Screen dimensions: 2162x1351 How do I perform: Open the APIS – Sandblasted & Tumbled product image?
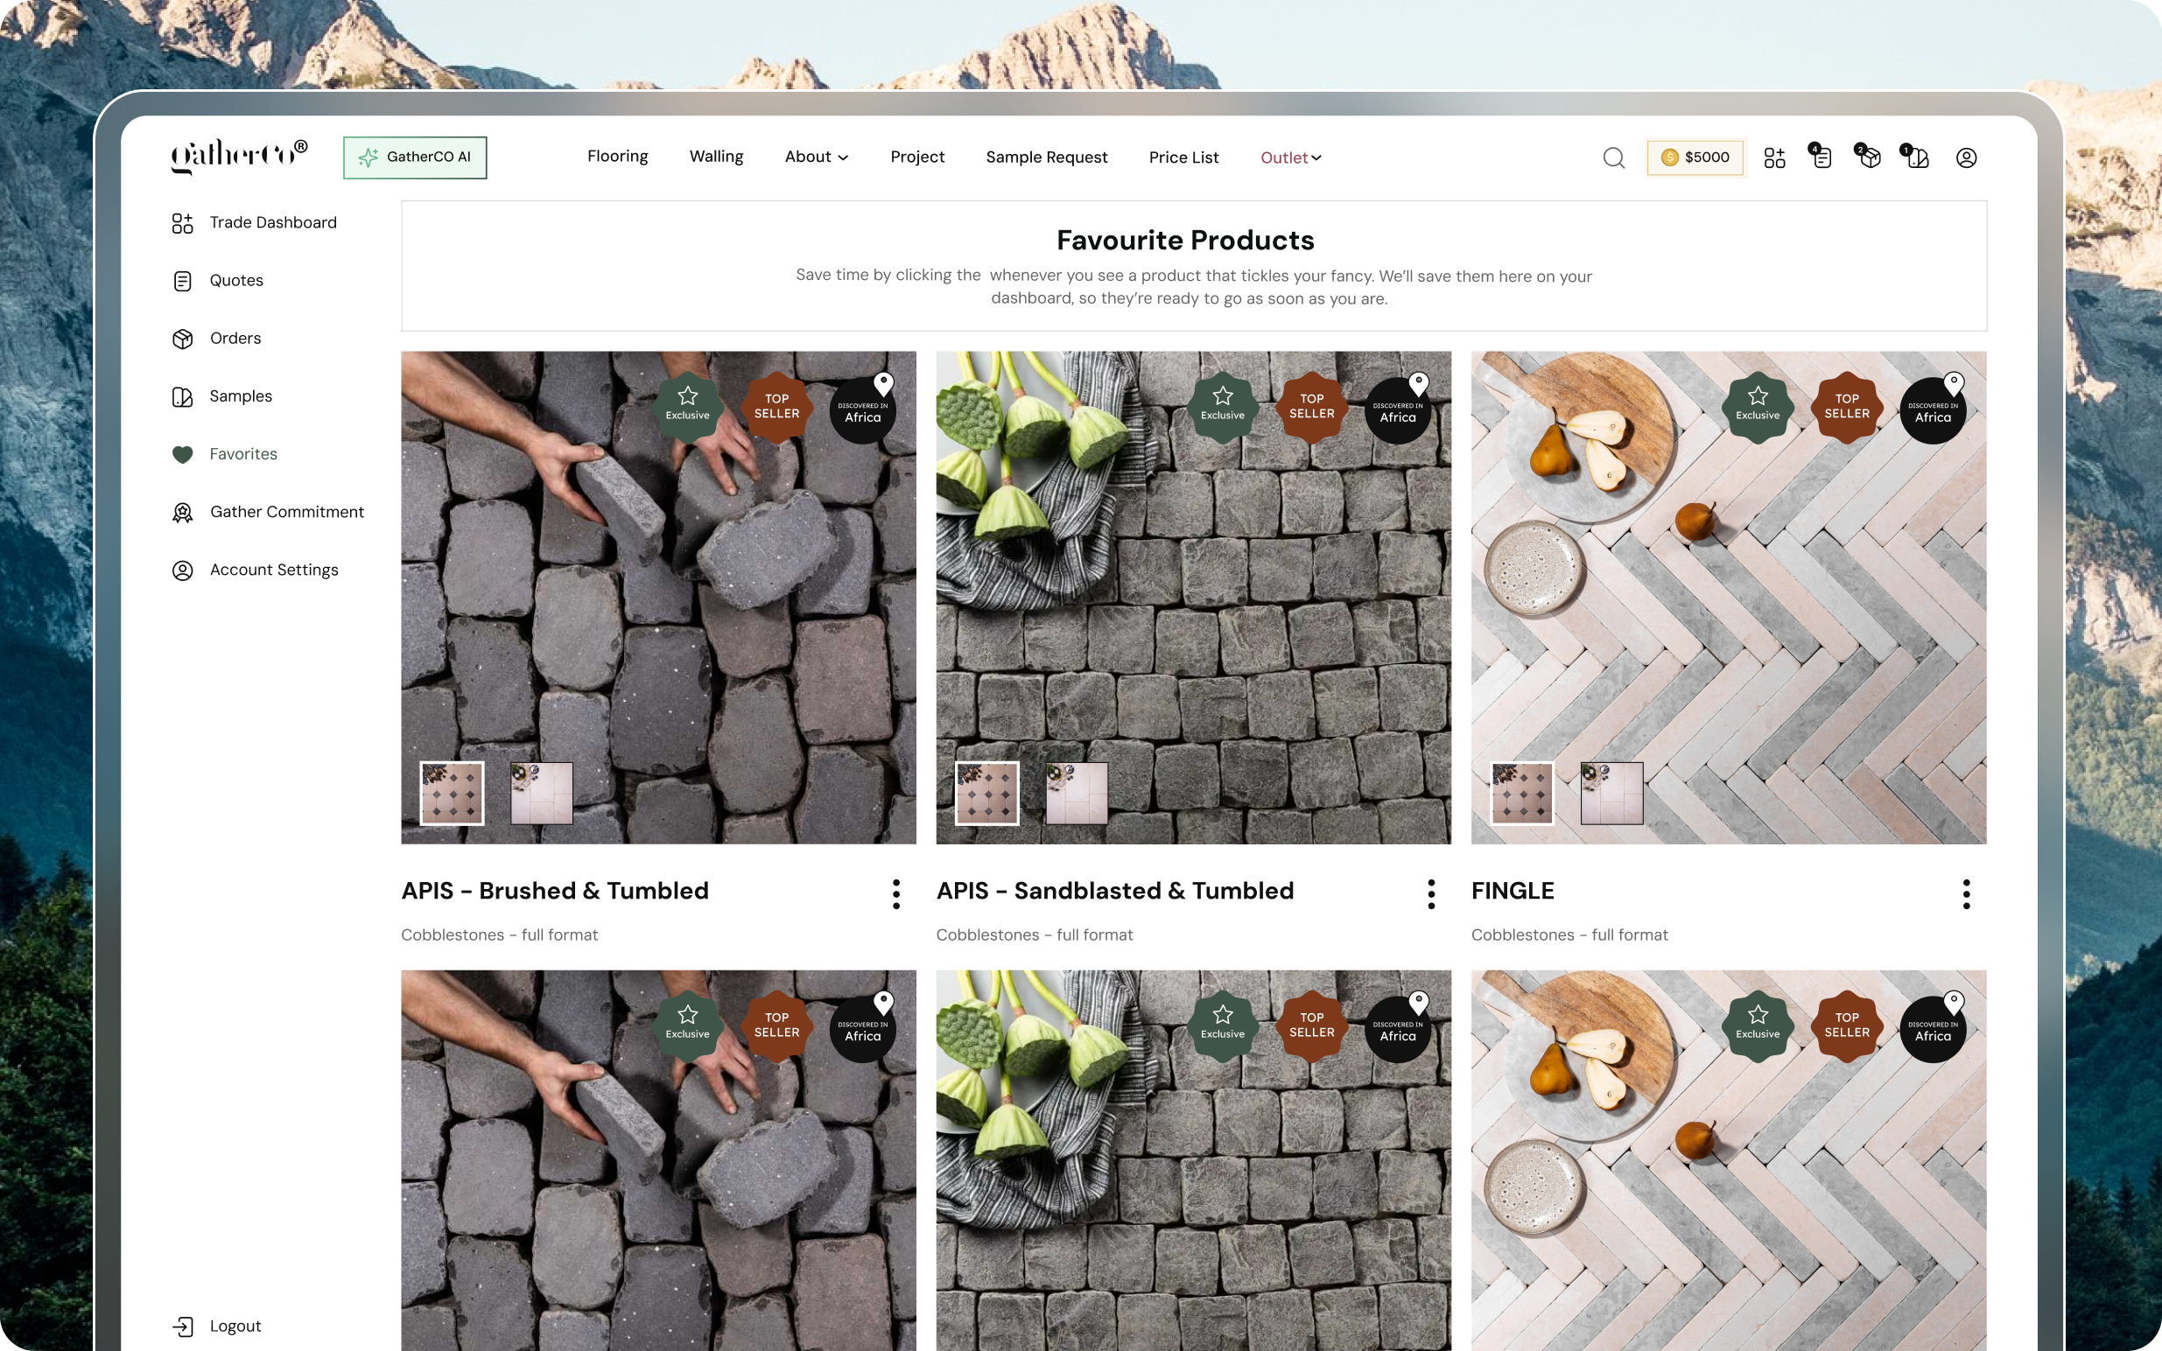1193,598
